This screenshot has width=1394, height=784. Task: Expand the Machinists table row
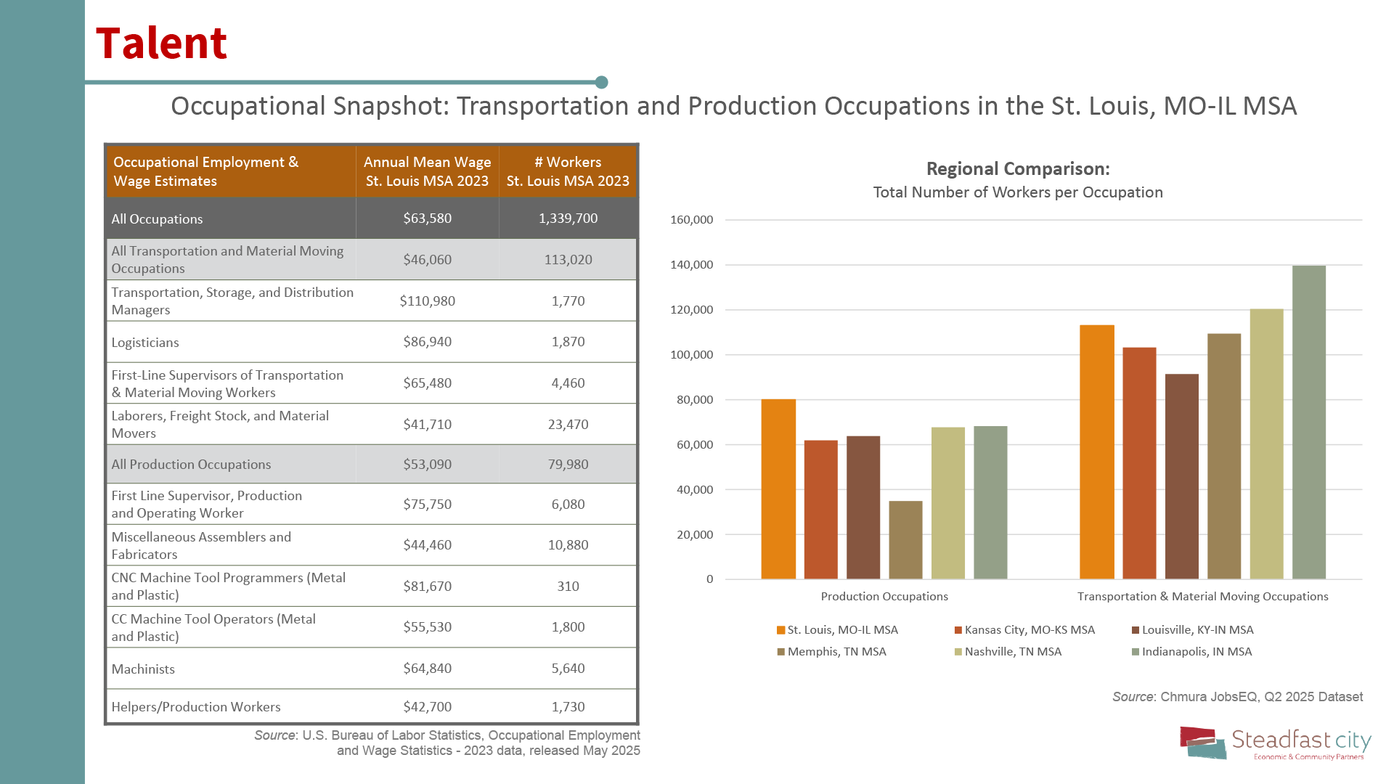click(x=372, y=669)
